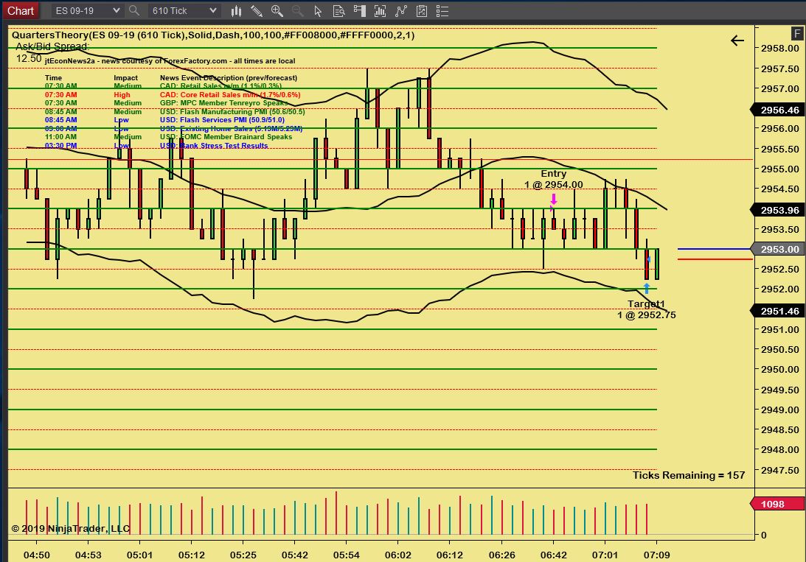806x562 pixels.
Task: Open the chart style bars icon
Action: [237, 11]
